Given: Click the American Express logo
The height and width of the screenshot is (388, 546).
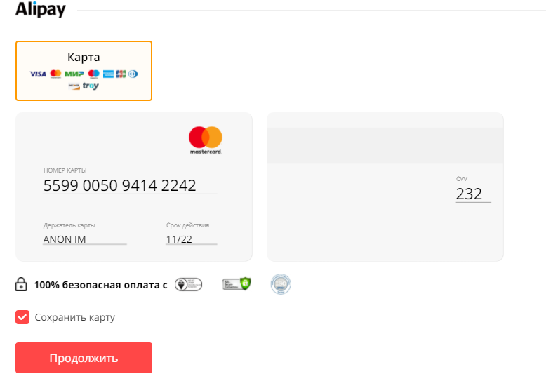Looking at the screenshot, I should 108,74.
